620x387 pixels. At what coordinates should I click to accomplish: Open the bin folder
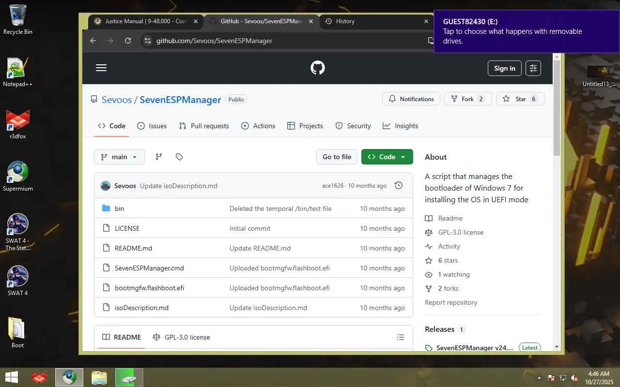pos(119,208)
